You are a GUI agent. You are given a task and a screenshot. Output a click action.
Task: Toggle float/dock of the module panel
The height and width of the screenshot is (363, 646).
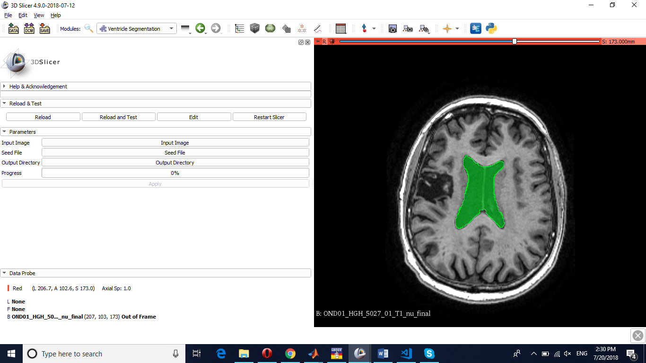coord(301,42)
